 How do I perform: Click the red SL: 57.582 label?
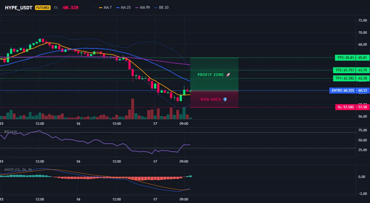[x=345, y=107]
